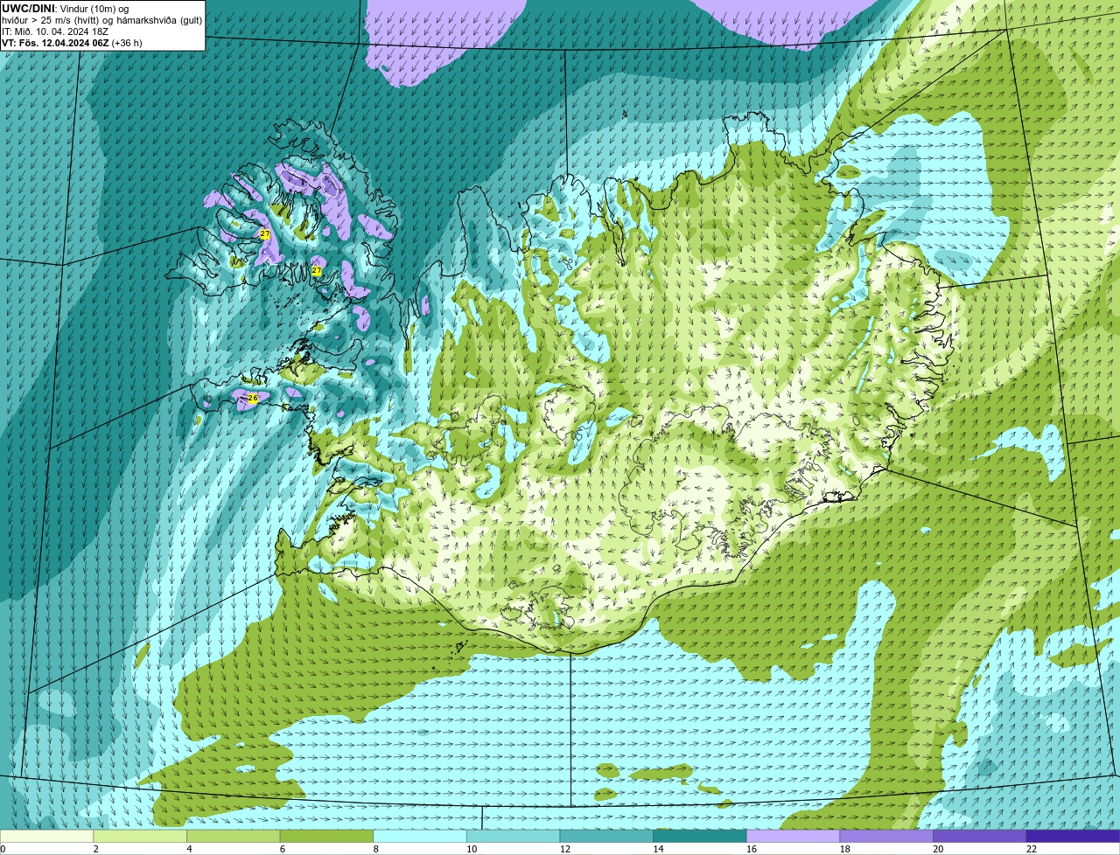This screenshot has width=1120, height=855.
Task: Click the legend value '20'
Action: click(x=938, y=849)
